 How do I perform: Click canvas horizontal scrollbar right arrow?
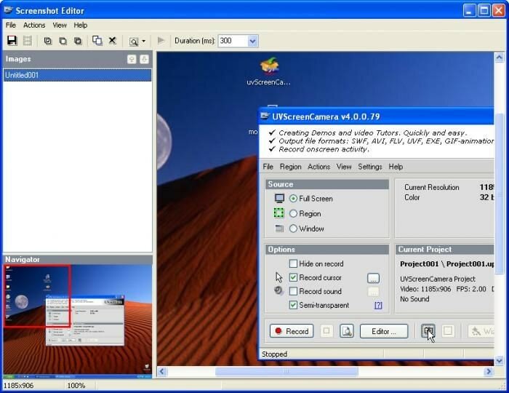(x=488, y=372)
